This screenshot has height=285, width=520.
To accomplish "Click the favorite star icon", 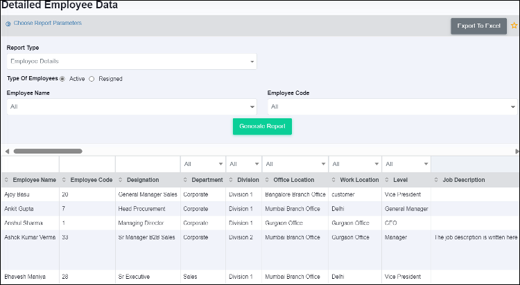I will [x=514, y=26].
